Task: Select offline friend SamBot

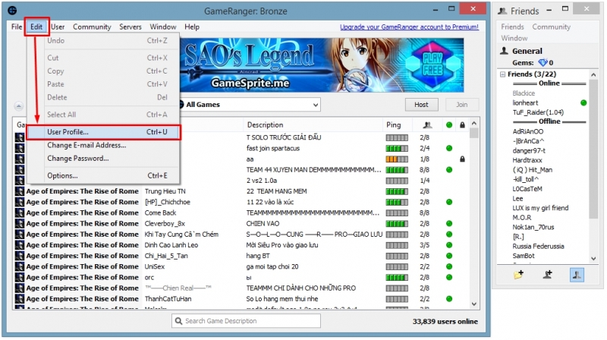Action: [x=524, y=256]
